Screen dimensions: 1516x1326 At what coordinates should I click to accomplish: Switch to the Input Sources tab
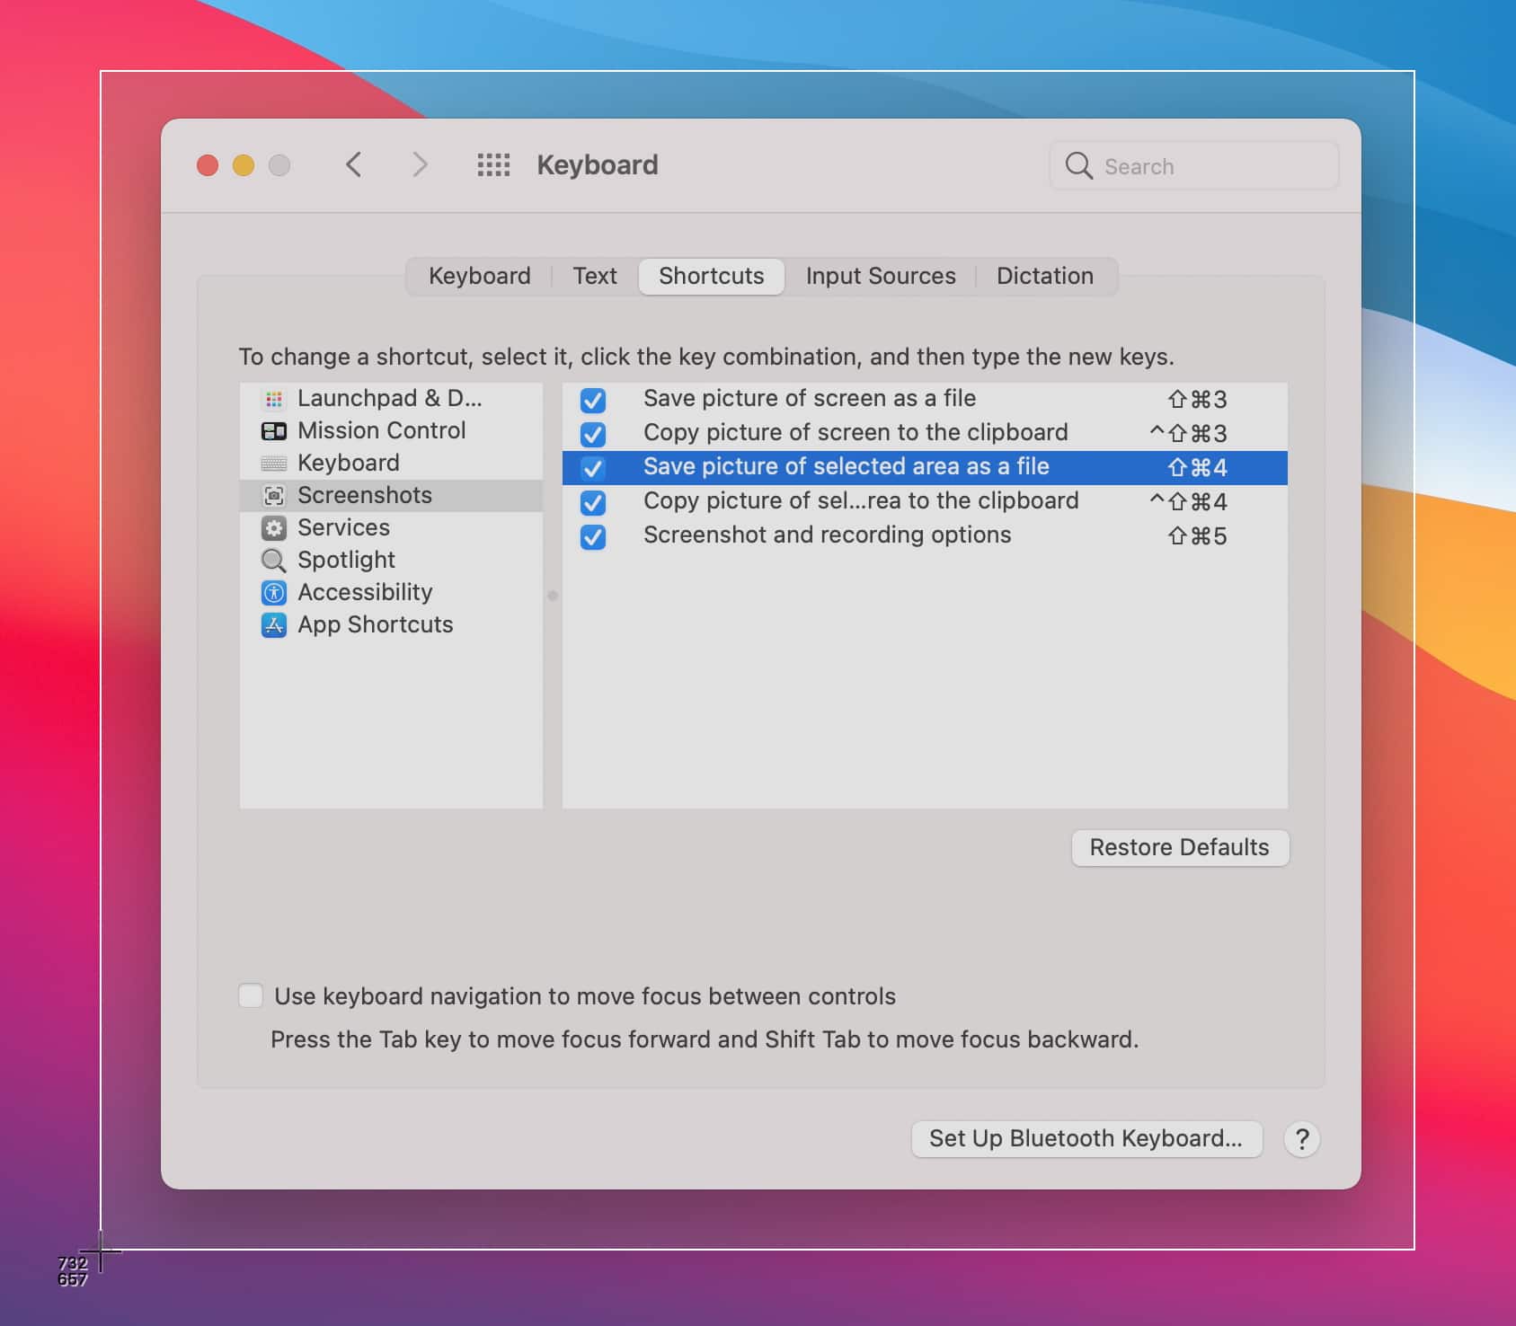(880, 276)
